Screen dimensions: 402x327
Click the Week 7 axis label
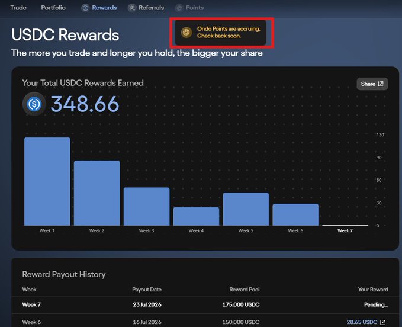coord(345,230)
